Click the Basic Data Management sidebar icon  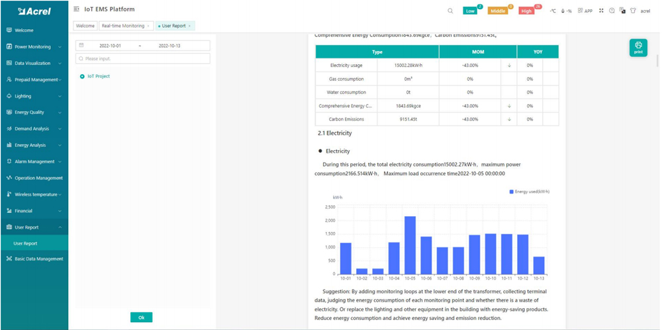[x=9, y=259]
